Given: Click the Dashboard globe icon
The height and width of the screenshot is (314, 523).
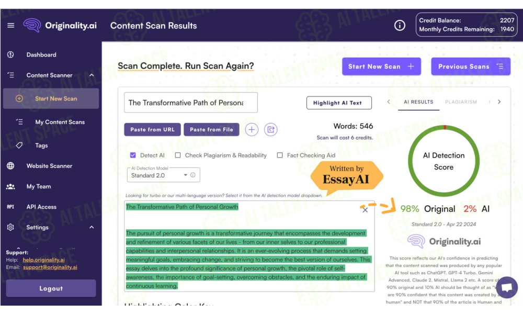Looking at the screenshot, I should (x=10, y=55).
